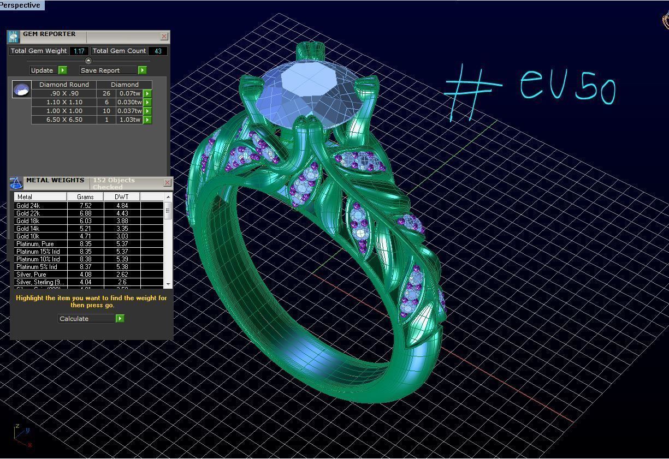Image resolution: width=669 pixels, height=459 pixels.
Task: Click the 0.07tw weight cell
Action: (x=129, y=93)
